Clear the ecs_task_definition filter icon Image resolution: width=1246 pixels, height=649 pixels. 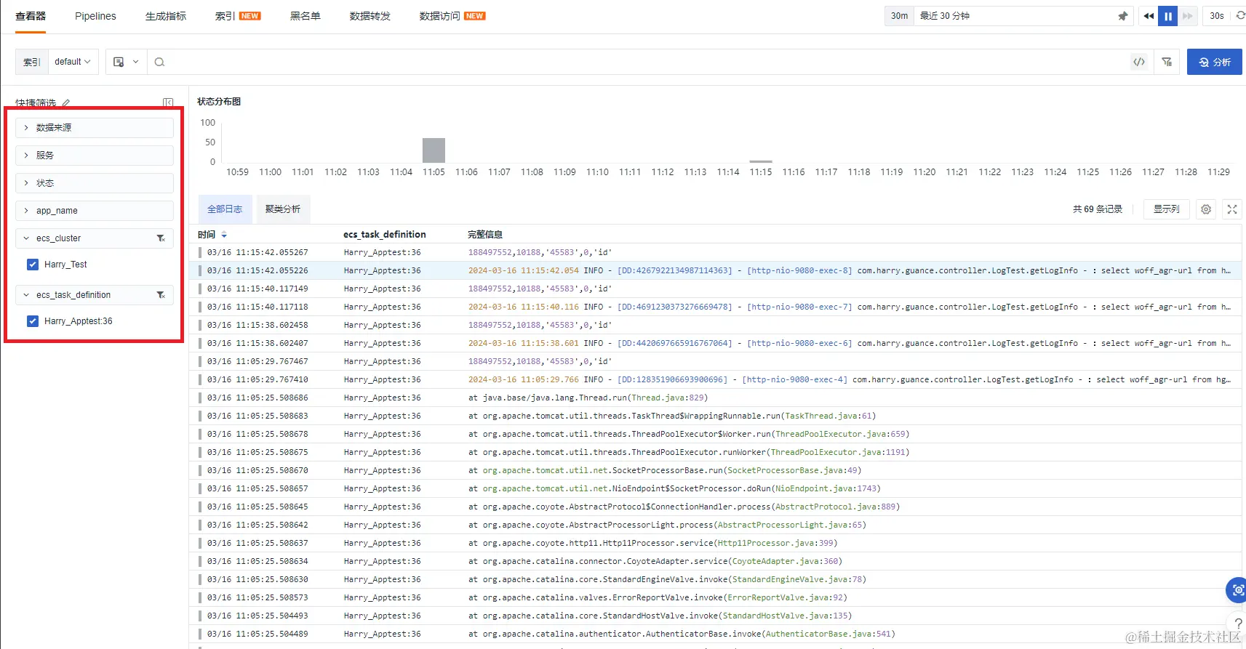point(161,295)
